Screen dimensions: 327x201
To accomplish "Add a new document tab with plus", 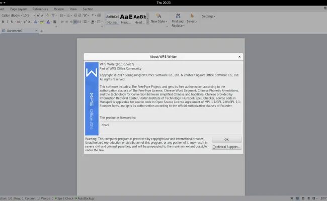I will pyautogui.click(x=42, y=31).
